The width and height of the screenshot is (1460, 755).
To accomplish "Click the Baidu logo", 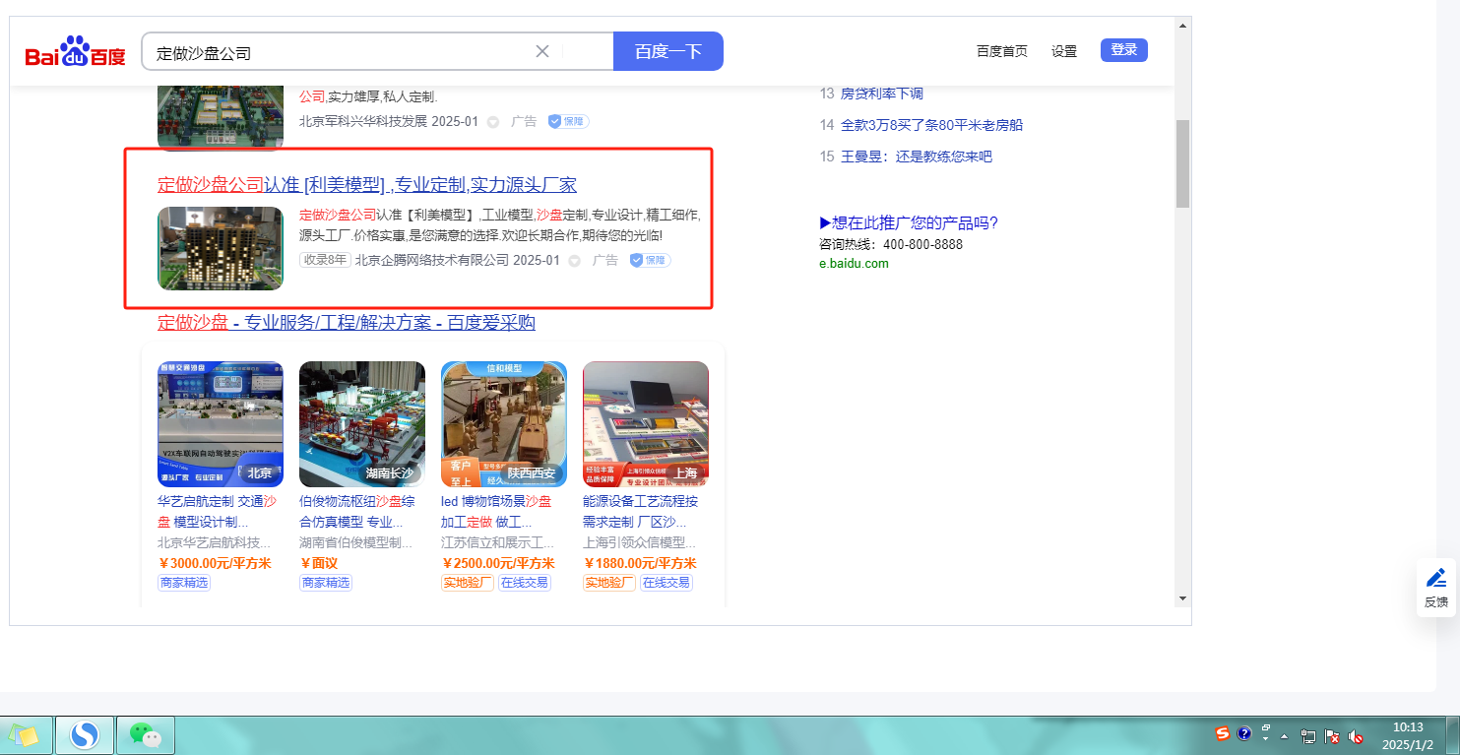I will (76, 51).
